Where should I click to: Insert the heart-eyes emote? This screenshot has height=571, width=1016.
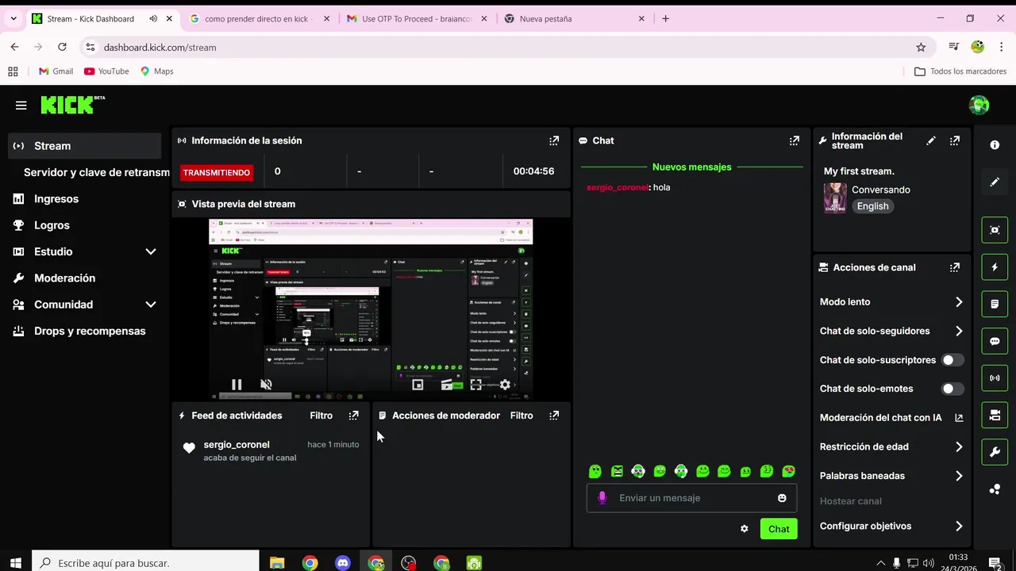click(x=788, y=471)
